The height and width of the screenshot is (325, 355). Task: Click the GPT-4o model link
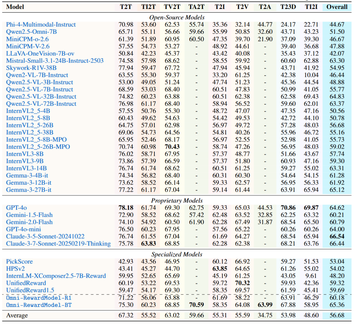point(16,208)
